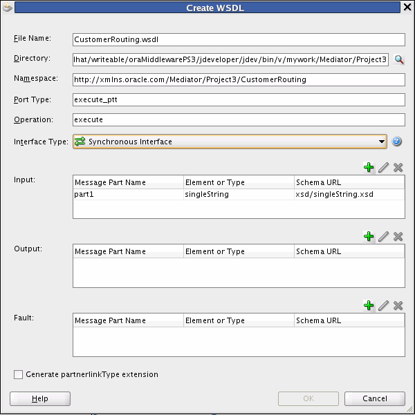Screen dimensions: 415x415
Task: Enable Generate partnerlinkType extension checkbox
Action: (18, 374)
